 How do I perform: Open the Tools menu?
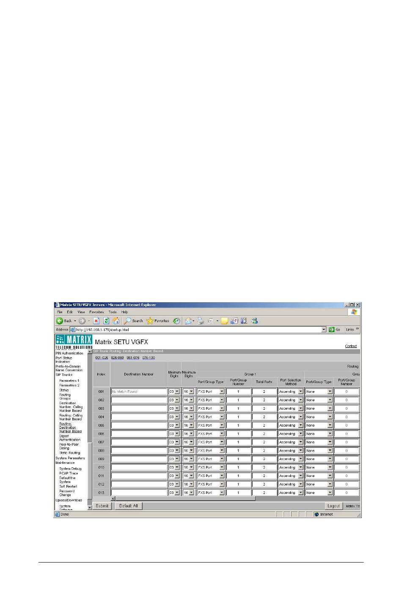pos(113,312)
